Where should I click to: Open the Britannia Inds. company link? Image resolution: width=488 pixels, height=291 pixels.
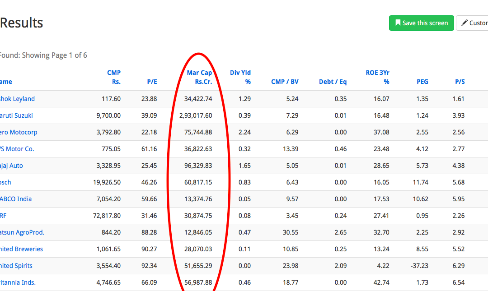[18, 282]
